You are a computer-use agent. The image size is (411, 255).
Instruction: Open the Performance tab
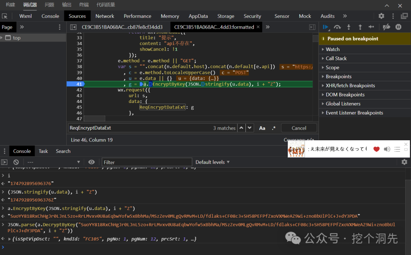[137, 16]
